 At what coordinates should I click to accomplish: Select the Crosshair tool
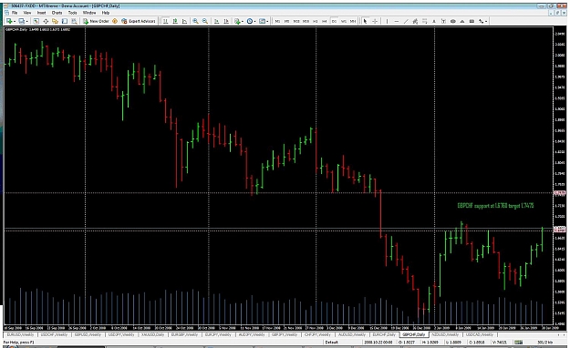pos(375,21)
